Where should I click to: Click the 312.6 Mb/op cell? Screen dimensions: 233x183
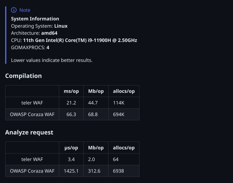tap(94, 171)
